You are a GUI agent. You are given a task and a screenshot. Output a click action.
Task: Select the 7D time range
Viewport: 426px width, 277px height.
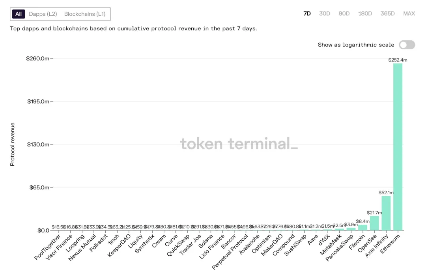pyautogui.click(x=307, y=13)
